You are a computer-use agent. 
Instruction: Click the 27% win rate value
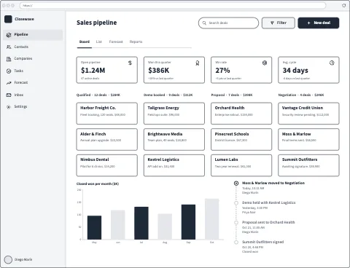[x=222, y=71]
